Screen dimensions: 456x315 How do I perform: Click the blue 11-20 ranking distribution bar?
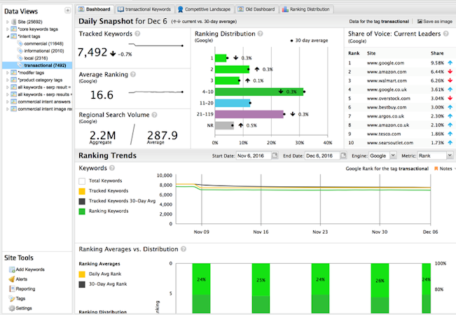click(233, 103)
